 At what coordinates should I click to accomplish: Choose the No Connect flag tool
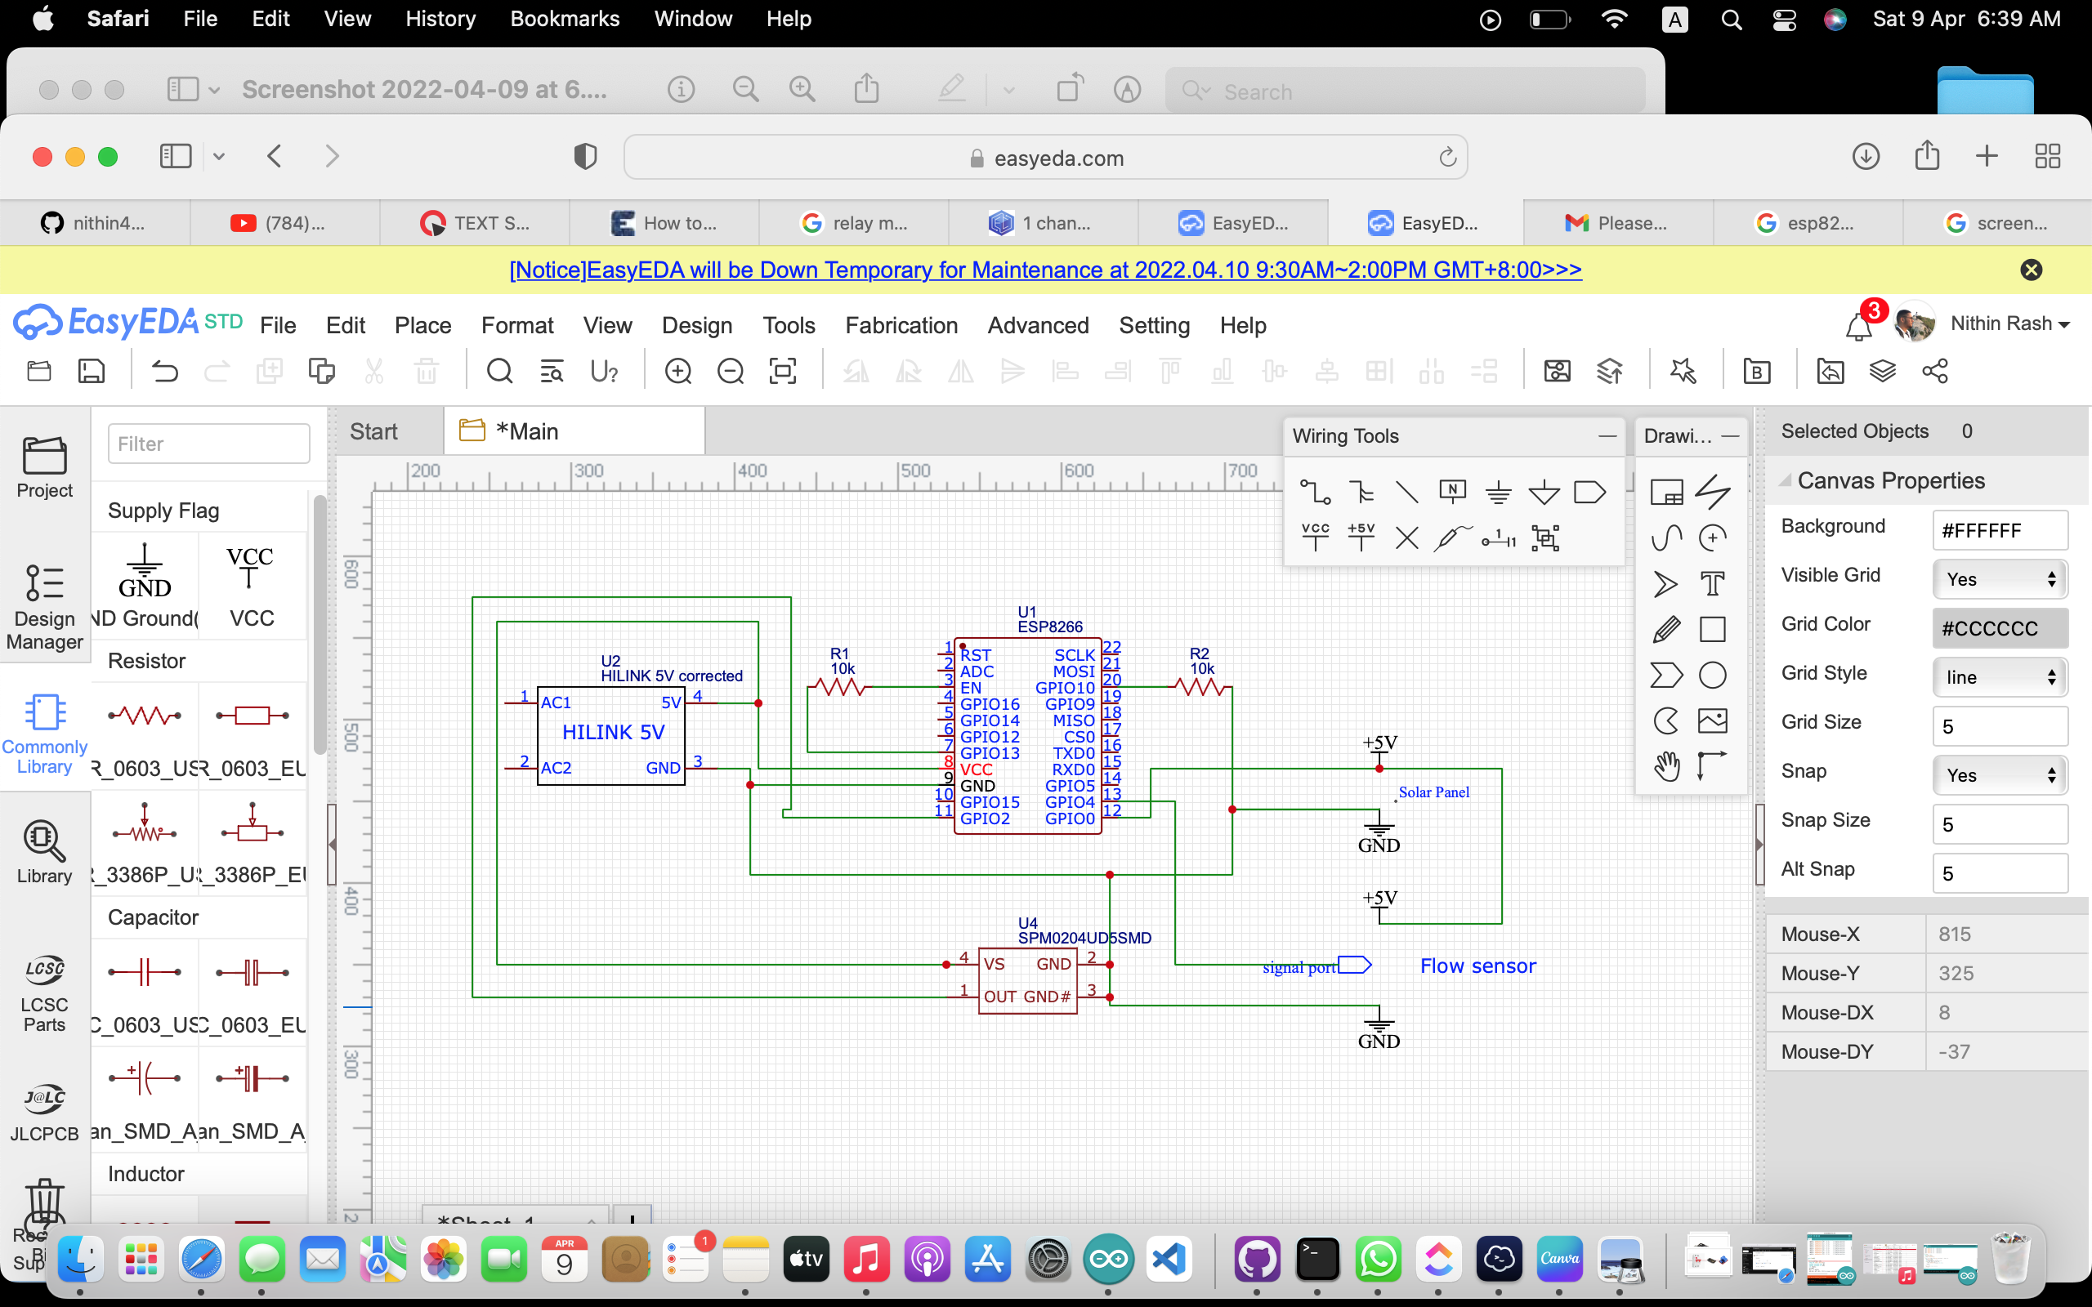click(1406, 538)
